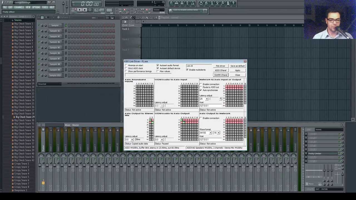Close the browser panel with X icon

tap(33, 17)
